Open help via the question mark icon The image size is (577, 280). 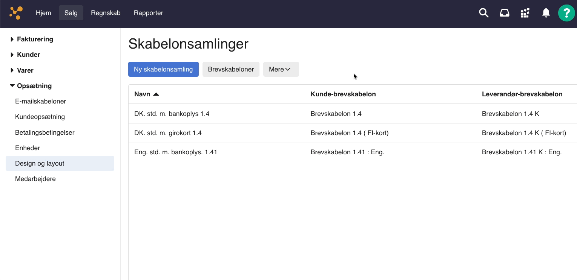point(566,13)
